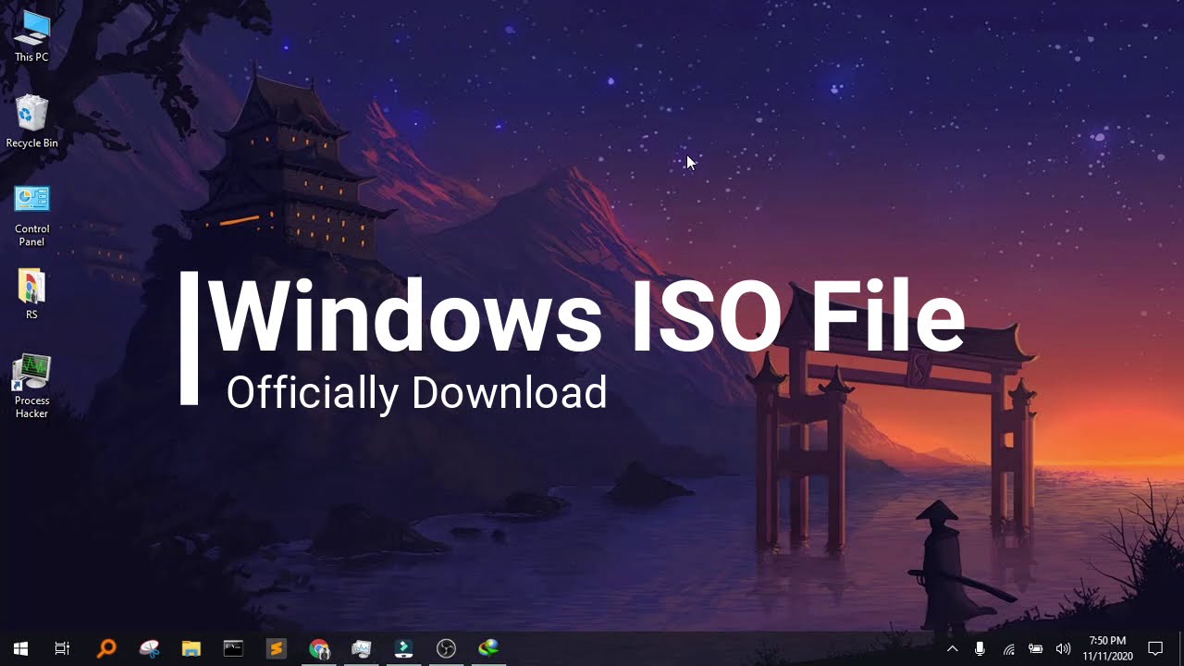Switch to Google Chrome on the taskbar

click(x=319, y=648)
